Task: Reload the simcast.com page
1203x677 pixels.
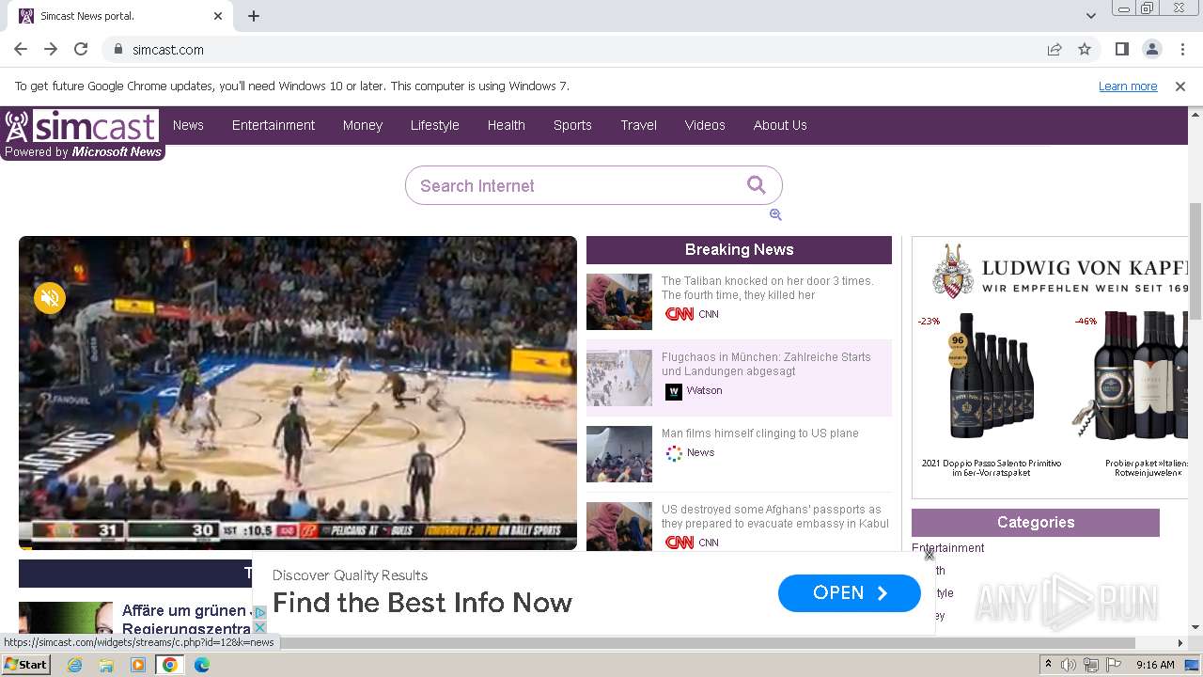Action: coord(81,49)
